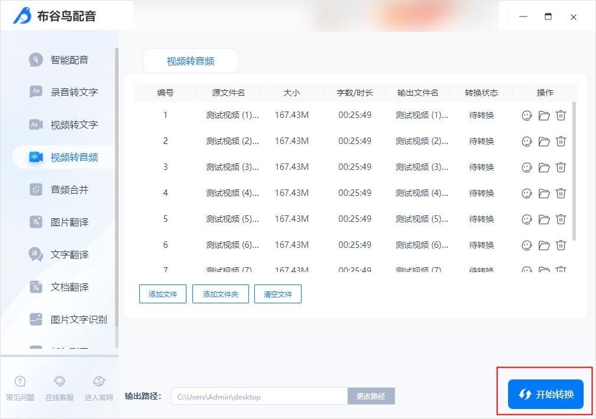The height and width of the screenshot is (419, 596).
Task: Click the output path input field
Action: click(259, 396)
